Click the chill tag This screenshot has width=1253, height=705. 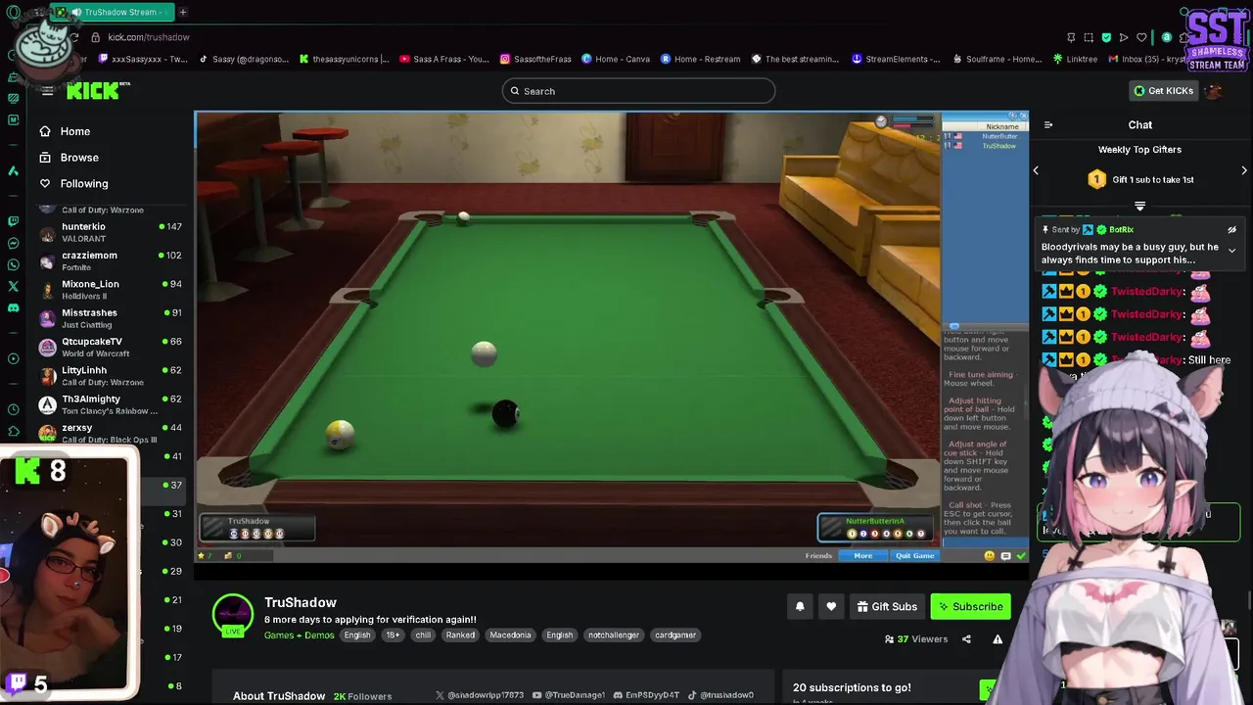[x=423, y=635]
